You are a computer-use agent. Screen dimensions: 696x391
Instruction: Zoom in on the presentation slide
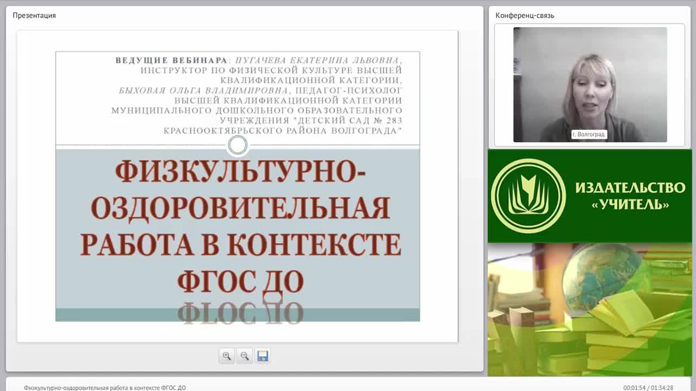[227, 356]
